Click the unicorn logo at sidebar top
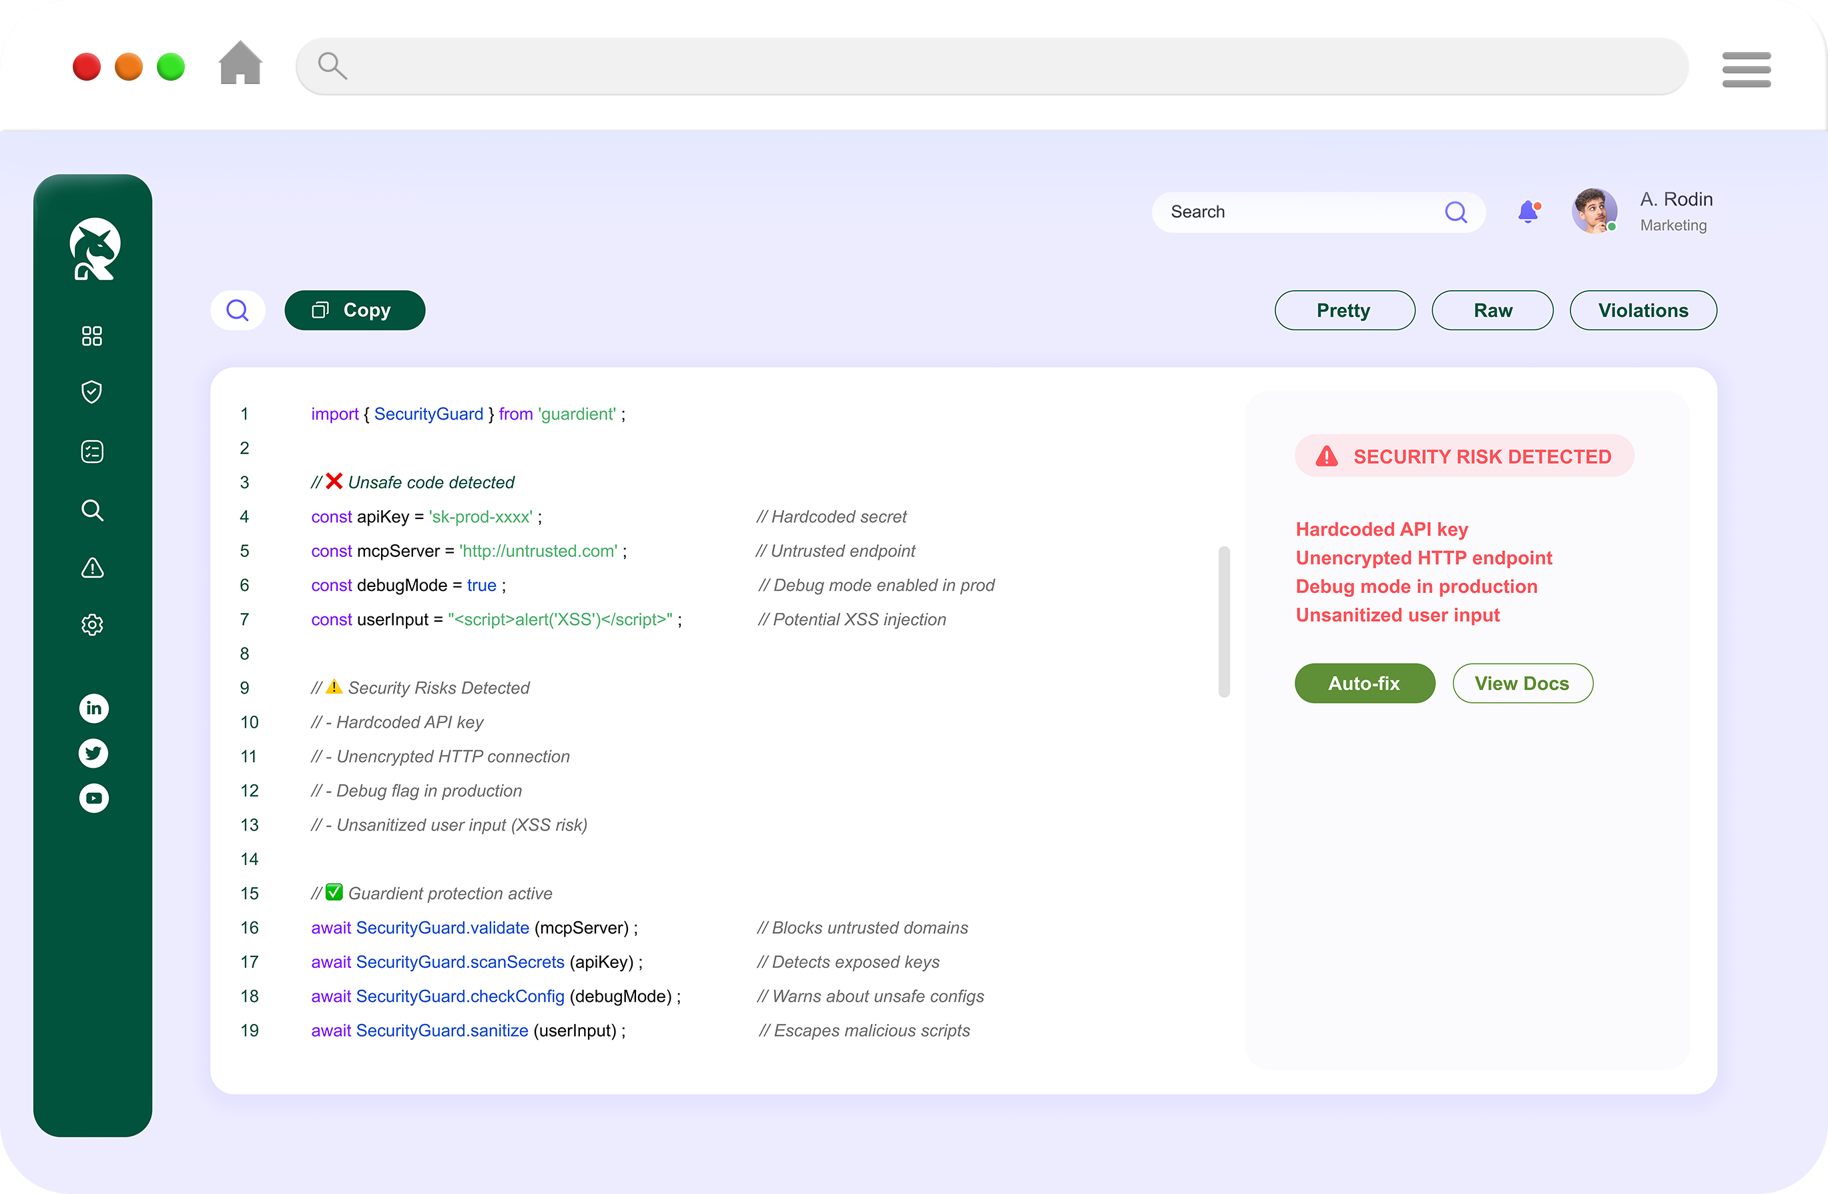 pos(95,249)
